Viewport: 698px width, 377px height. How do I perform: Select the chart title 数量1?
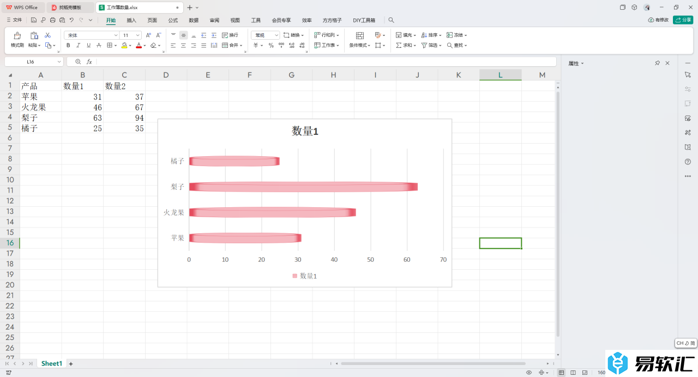click(x=305, y=131)
